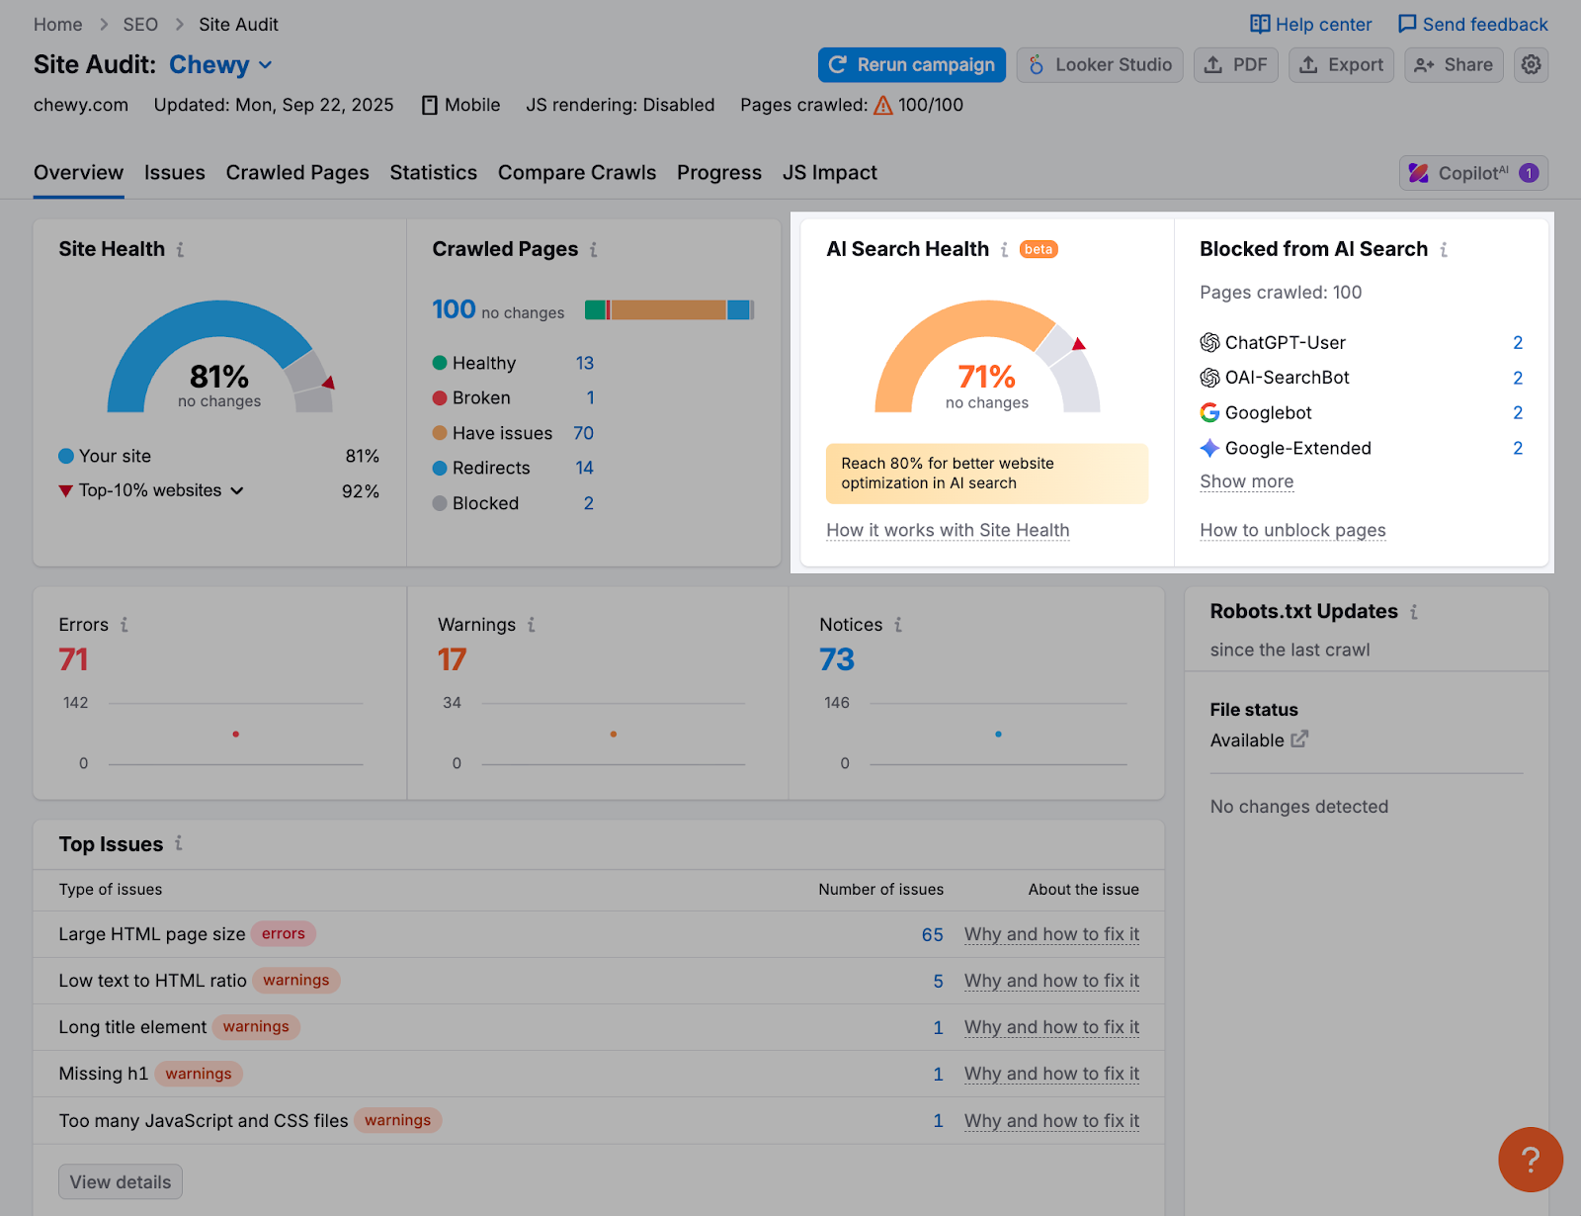
Task: Show more blocked AI bots
Action: (x=1245, y=481)
